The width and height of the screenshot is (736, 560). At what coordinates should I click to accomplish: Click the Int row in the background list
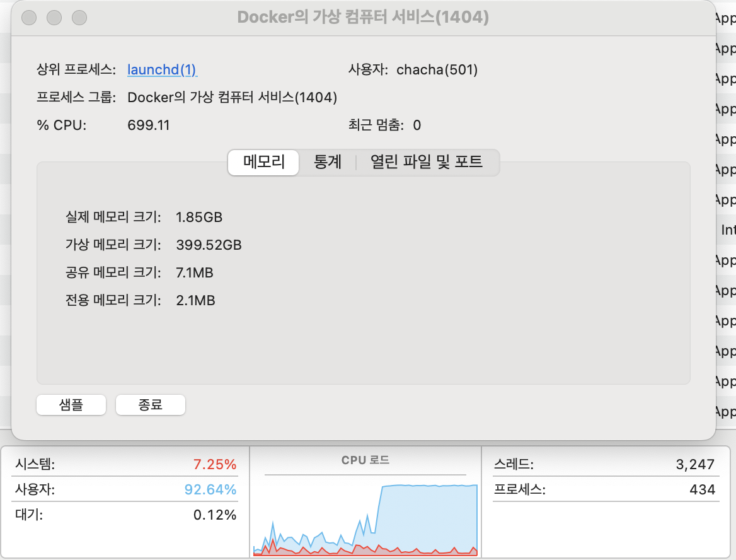728,230
